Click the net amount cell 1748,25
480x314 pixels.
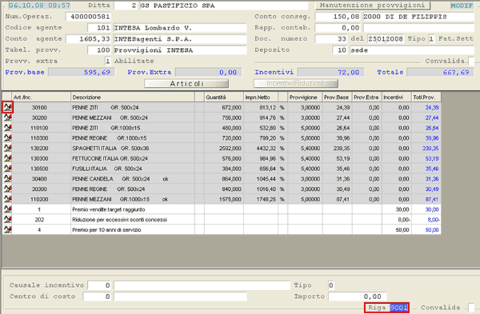261,199
